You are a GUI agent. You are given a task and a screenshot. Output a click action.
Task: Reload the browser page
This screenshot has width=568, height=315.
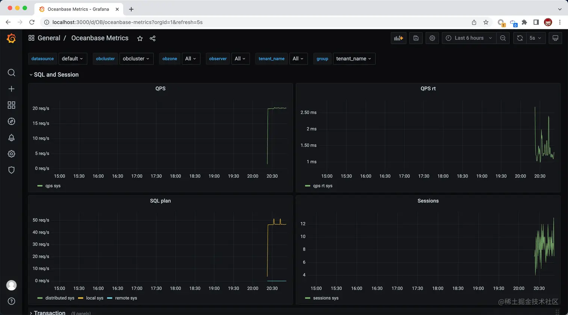click(32, 22)
